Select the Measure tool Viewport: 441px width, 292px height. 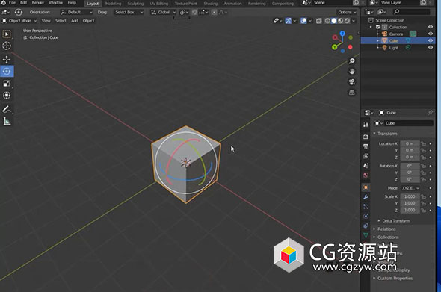click(7, 121)
